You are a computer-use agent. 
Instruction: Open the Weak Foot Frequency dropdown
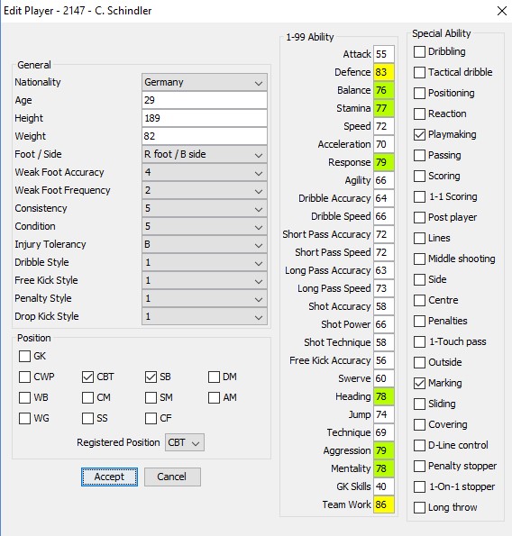click(205, 190)
